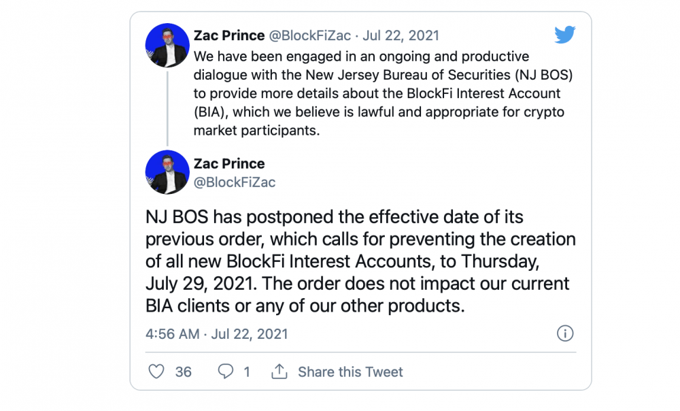The image size is (680, 411).
Task: Open Zac Prince avatar in first tweet
Action: pos(167,45)
